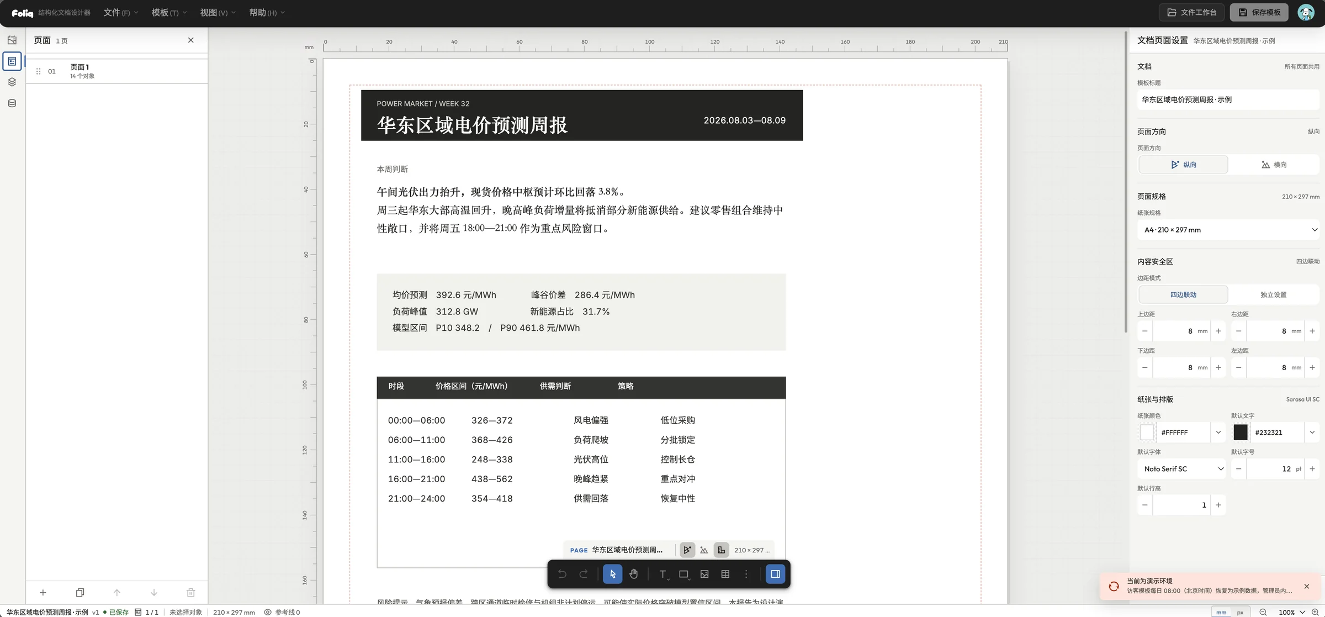Toggle the ruler icon in the PAGE bar
The width and height of the screenshot is (1325, 617).
pyautogui.click(x=721, y=550)
